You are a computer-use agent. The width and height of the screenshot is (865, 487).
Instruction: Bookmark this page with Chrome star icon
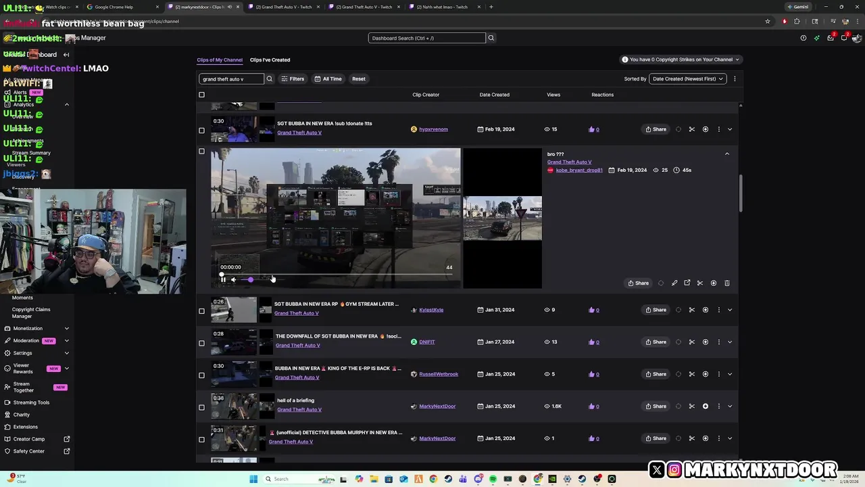pos(768,21)
